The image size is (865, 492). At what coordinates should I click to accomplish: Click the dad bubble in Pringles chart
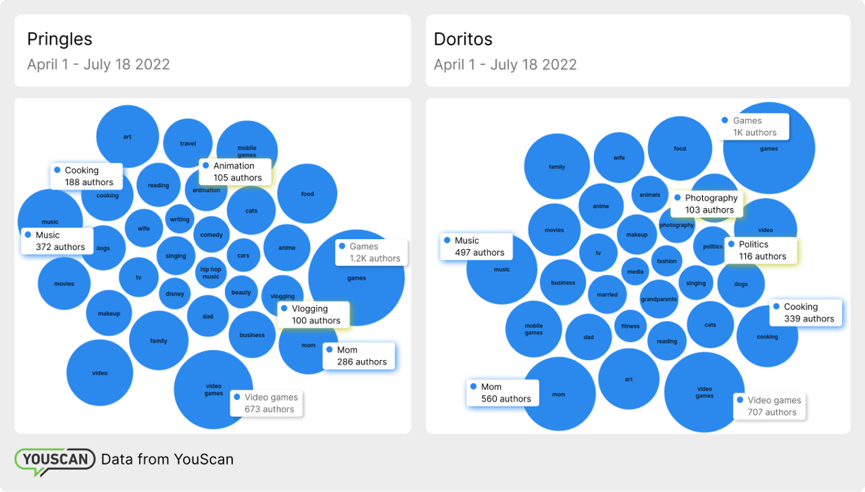208,316
